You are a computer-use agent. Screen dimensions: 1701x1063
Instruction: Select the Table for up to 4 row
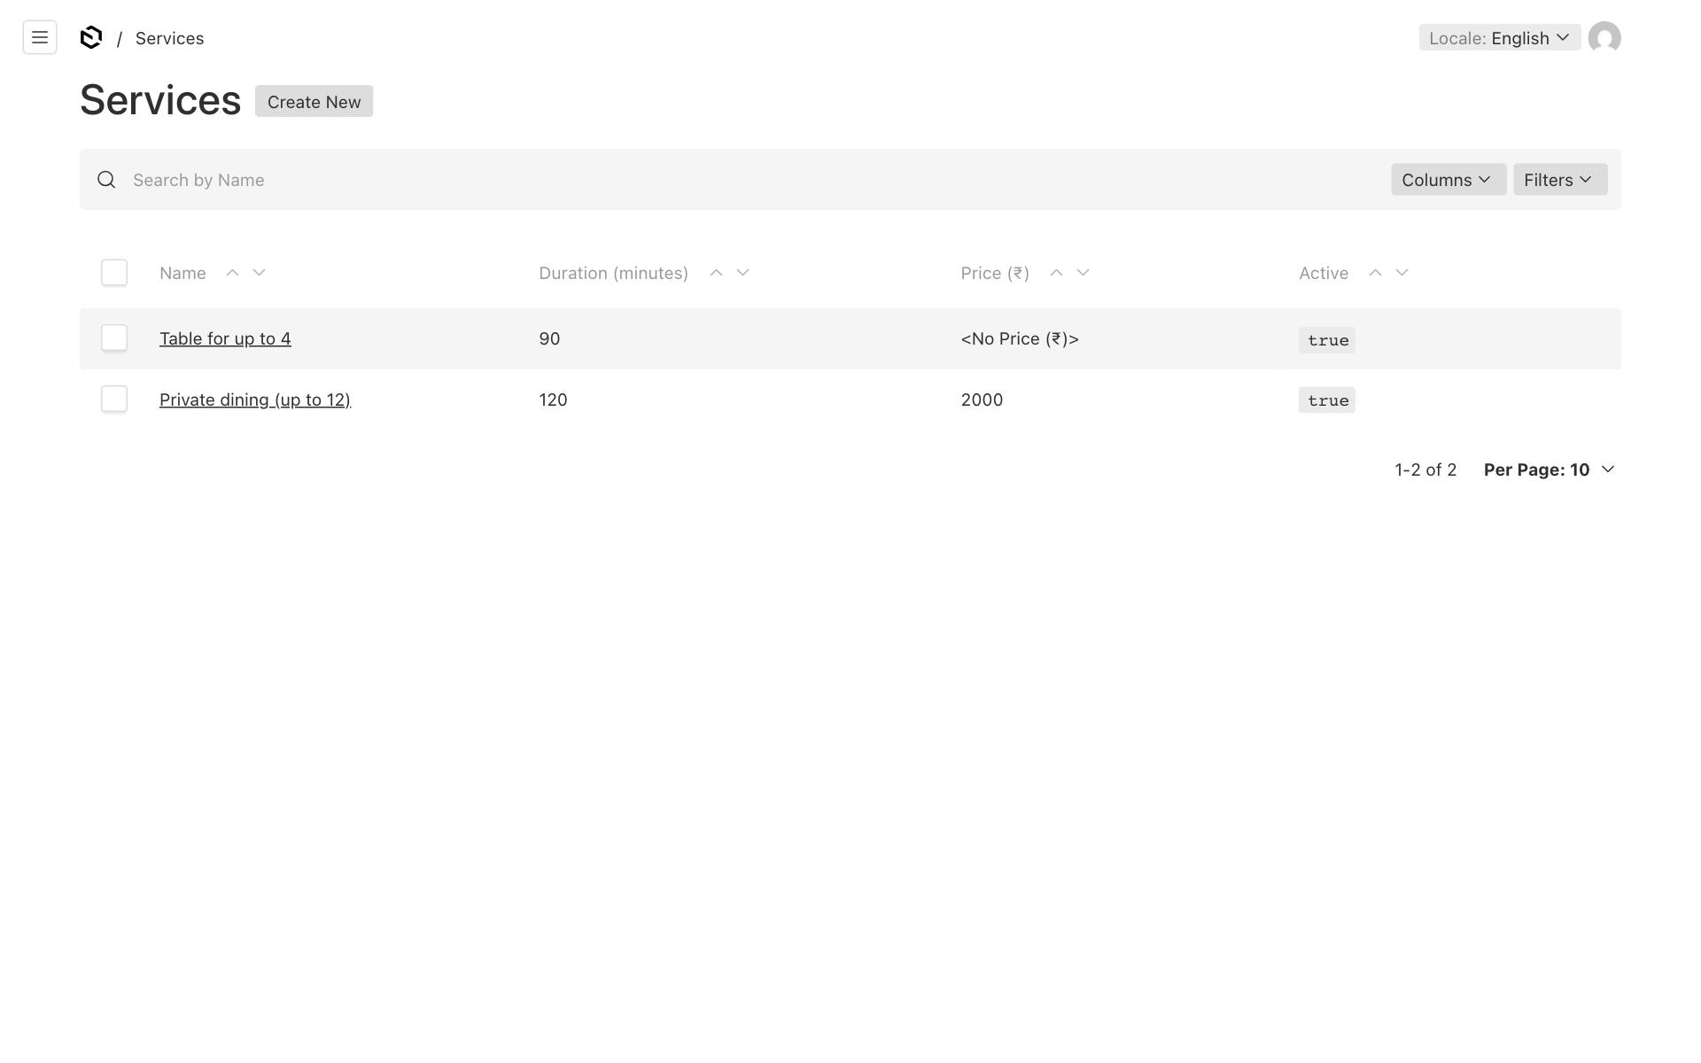(114, 338)
